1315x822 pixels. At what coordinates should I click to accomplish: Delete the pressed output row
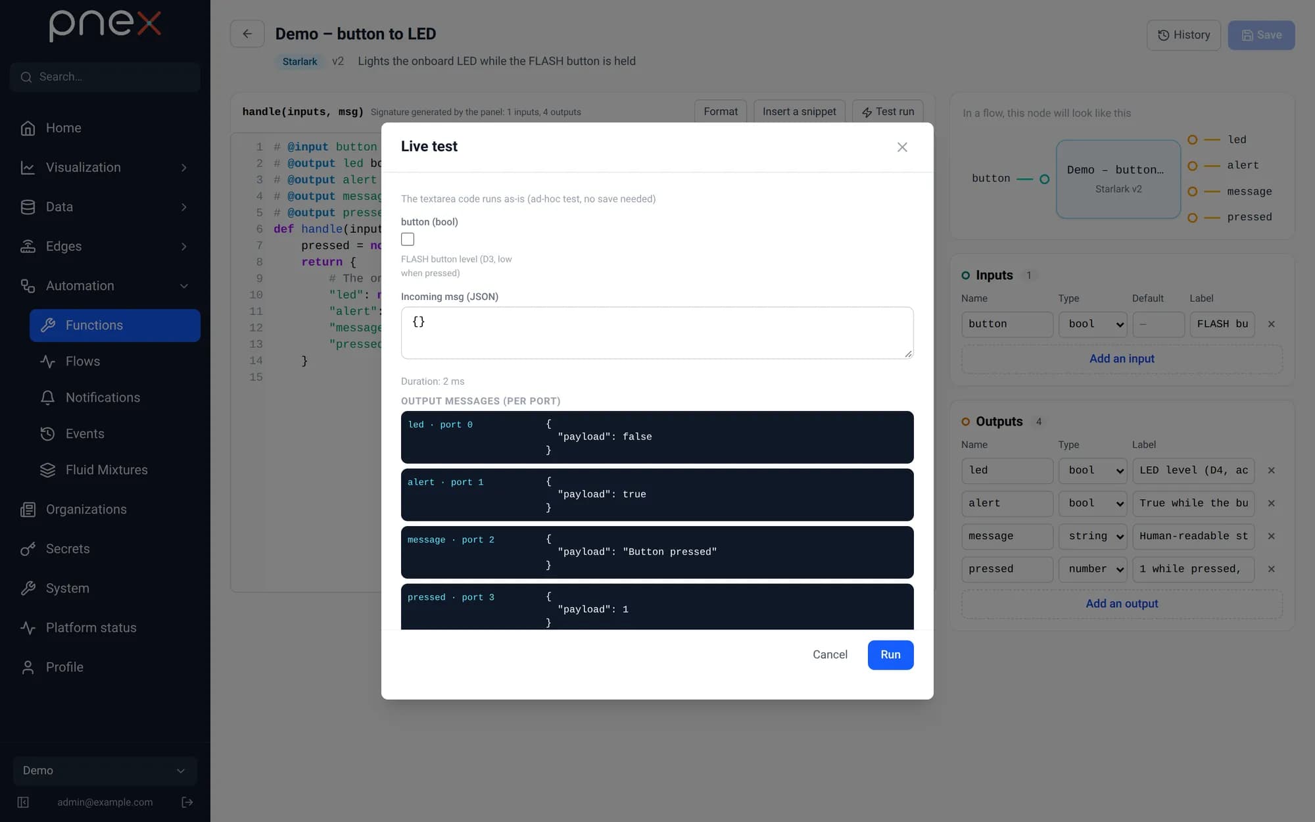point(1271,569)
